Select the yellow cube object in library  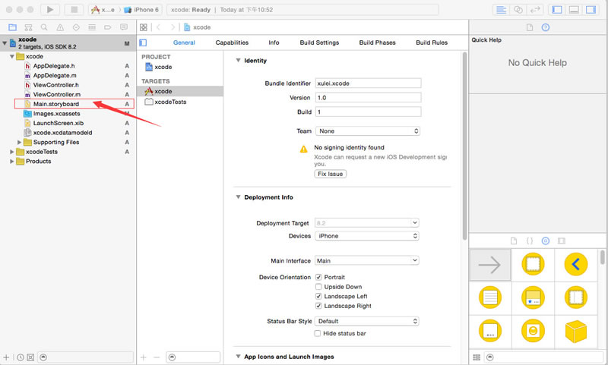(576, 331)
